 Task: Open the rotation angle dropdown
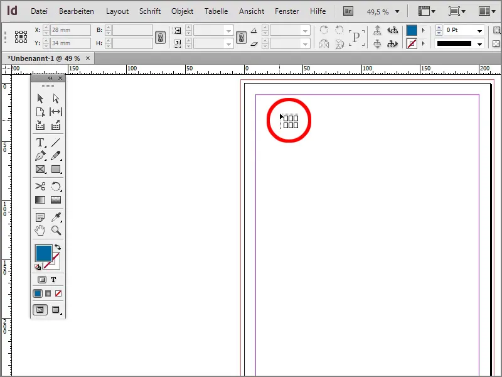click(305, 31)
